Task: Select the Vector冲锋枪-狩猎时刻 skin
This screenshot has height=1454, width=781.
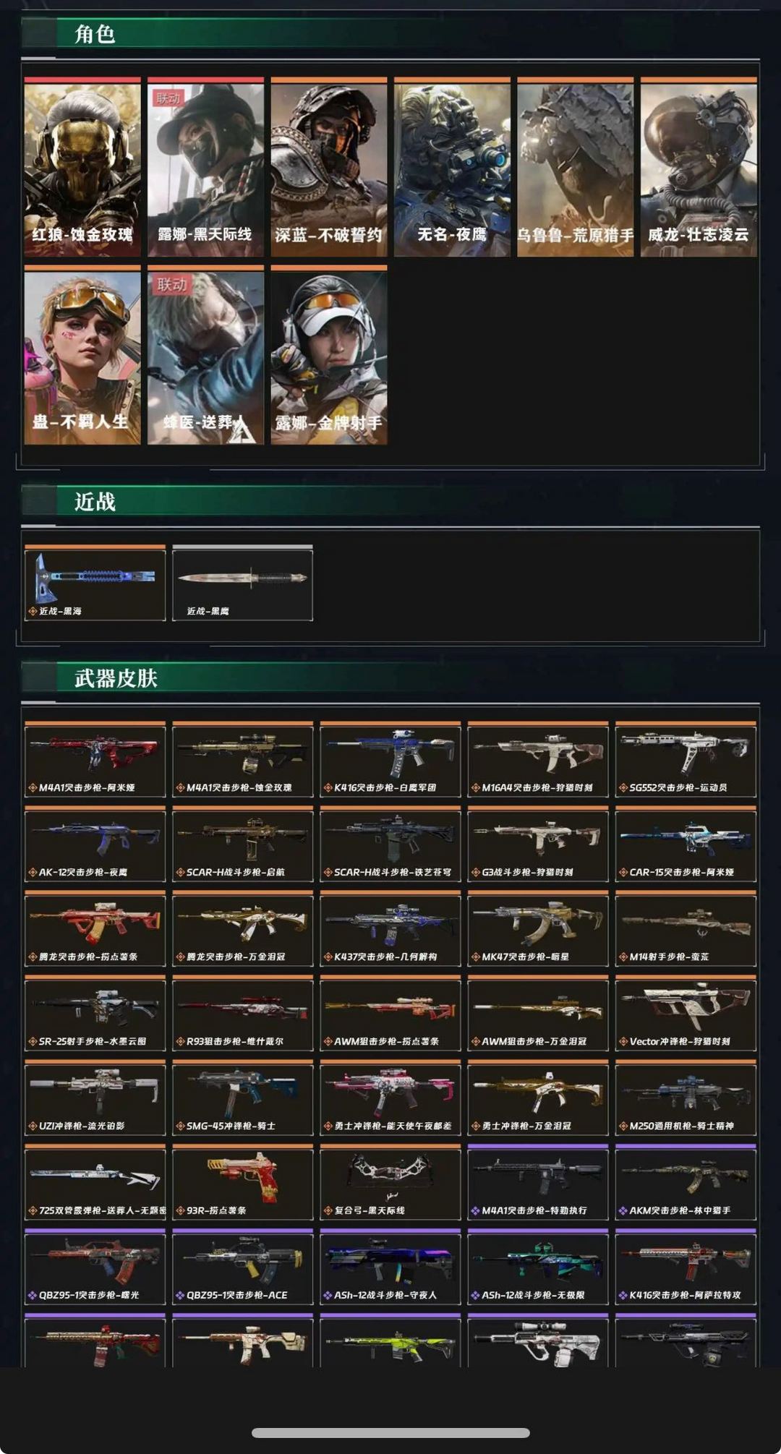Action: tap(686, 1013)
